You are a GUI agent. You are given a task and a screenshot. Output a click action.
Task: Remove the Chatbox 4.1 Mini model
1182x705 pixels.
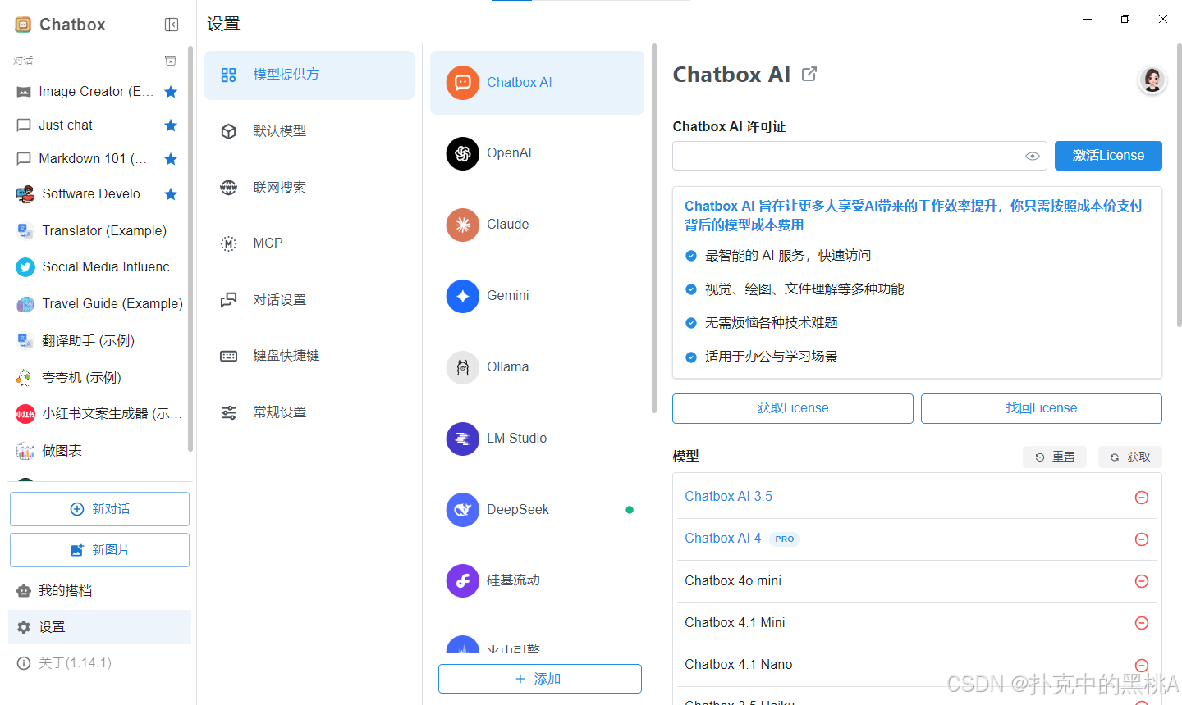[x=1142, y=623]
